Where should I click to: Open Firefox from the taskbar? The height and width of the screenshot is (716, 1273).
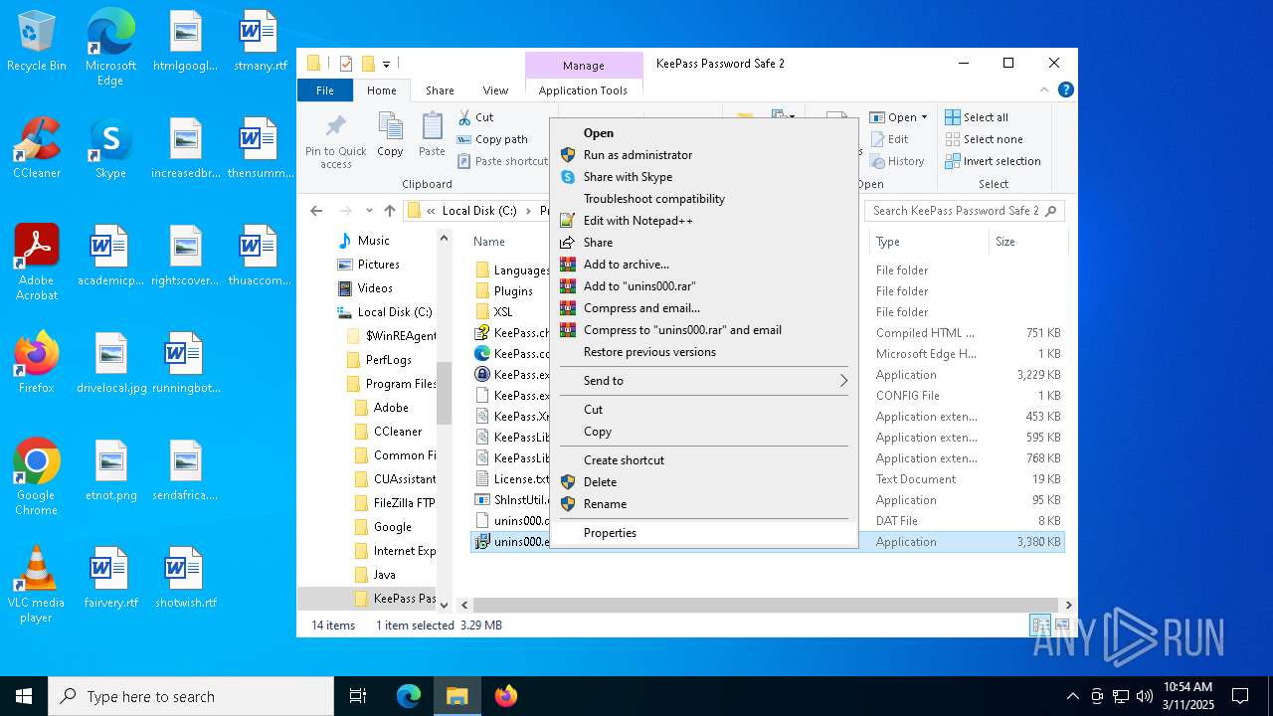point(506,696)
